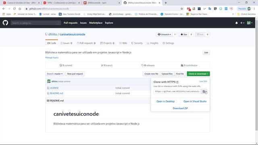Click the Clone with HTTPS help icon
The height and width of the screenshot is (145, 258).
tap(177, 82)
